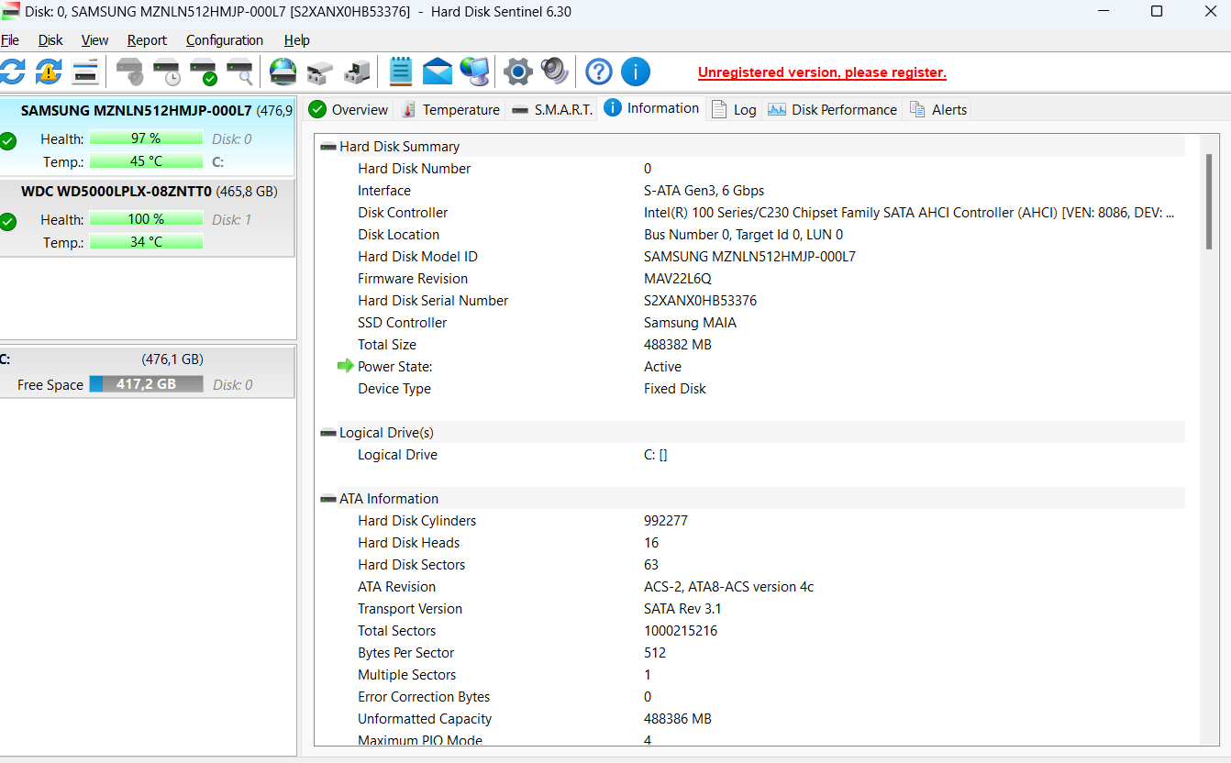The width and height of the screenshot is (1231, 763).
Task: Open the Configuration menu
Action: pos(224,39)
